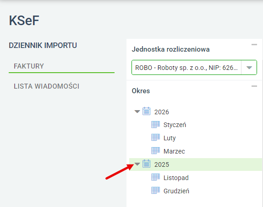The height and width of the screenshot is (207, 263).
Task: Click the grid icon next to Marzec
Action: point(155,151)
